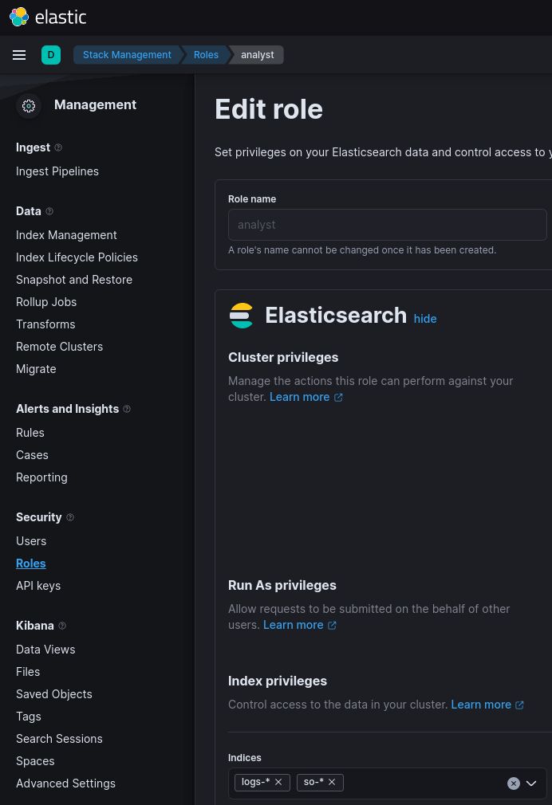
Task: Remove the logs-* index pattern tag
Action: tap(278, 782)
